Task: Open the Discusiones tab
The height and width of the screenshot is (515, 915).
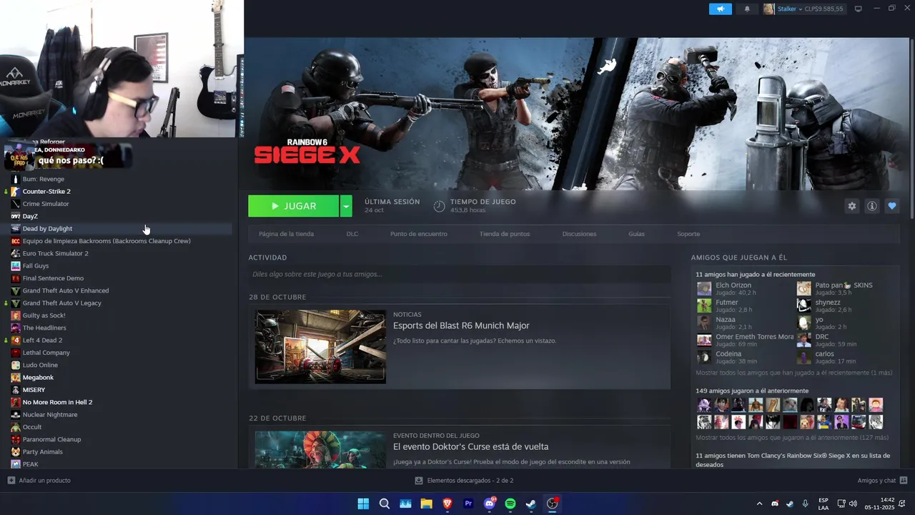Action: click(579, 234)
